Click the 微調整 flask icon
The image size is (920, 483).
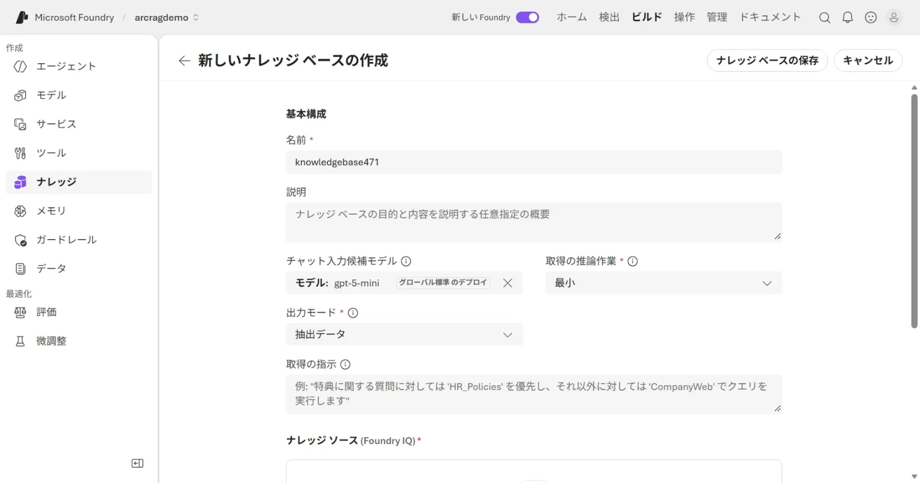(x=20, y=341)
